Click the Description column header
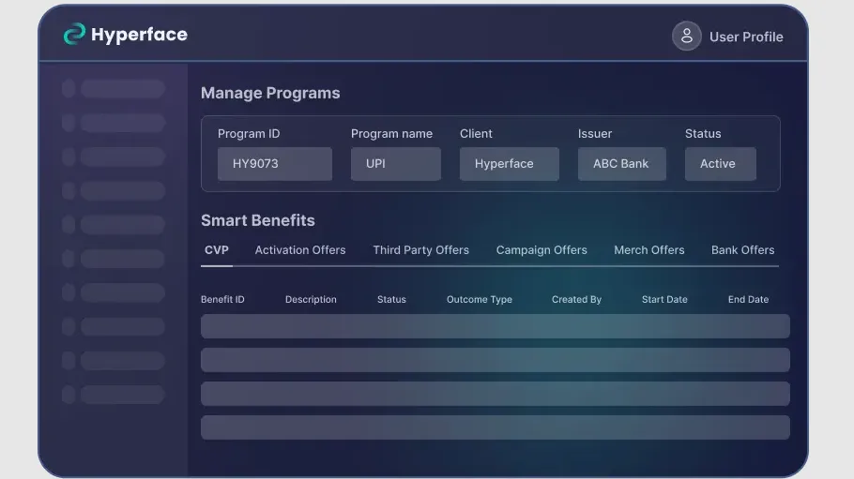This screenshot has height=479, width=854. click(x=311, y=300)
